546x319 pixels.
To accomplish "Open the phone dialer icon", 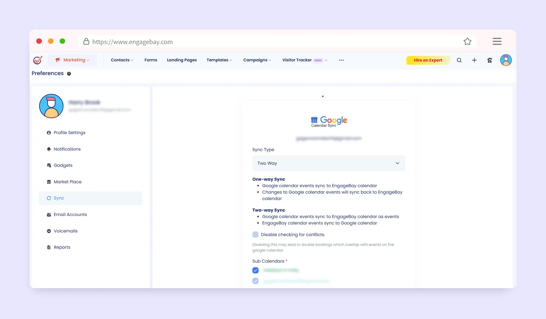I will [x=490, y=60].
